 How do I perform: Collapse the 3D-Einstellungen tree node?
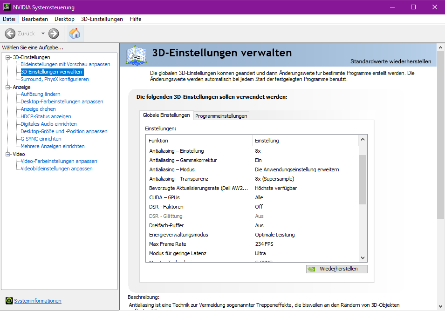(x=7, y=57)
